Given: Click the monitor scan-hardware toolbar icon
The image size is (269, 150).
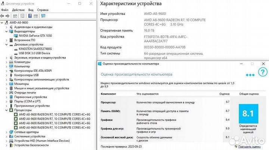Looking at the screenshot, I should pyautogui.click(x=43, y=16).
